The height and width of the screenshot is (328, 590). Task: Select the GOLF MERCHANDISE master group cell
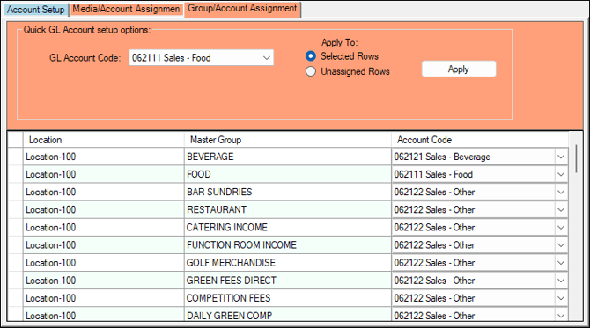coord(288,263)
